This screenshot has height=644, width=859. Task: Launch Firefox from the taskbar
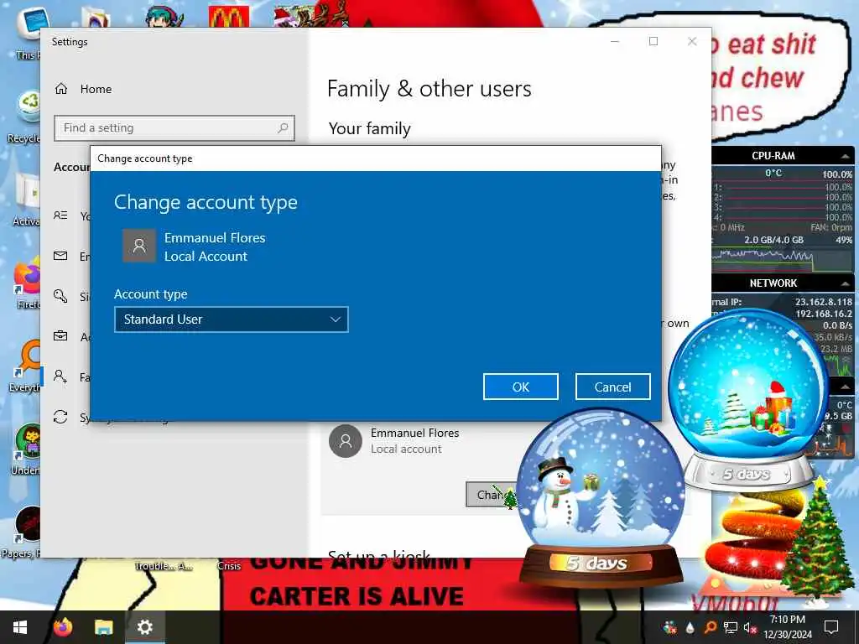point(62,627)
